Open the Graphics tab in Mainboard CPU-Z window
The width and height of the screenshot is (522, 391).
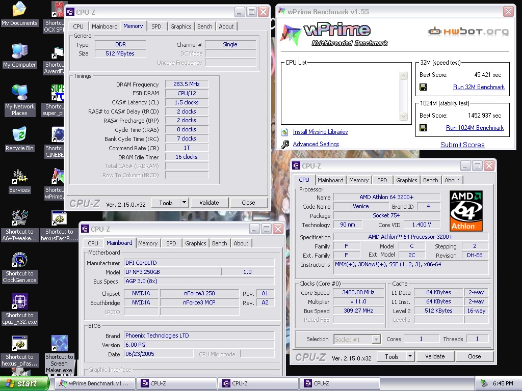pyautogui.click(x=195, y=243)
